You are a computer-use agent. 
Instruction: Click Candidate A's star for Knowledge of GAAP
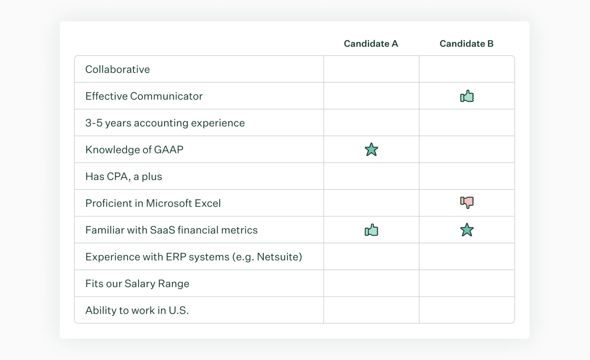coord(371,150)
